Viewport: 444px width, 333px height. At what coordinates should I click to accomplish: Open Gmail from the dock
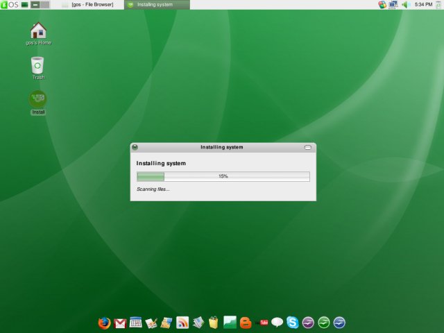(x=120, y=323)
